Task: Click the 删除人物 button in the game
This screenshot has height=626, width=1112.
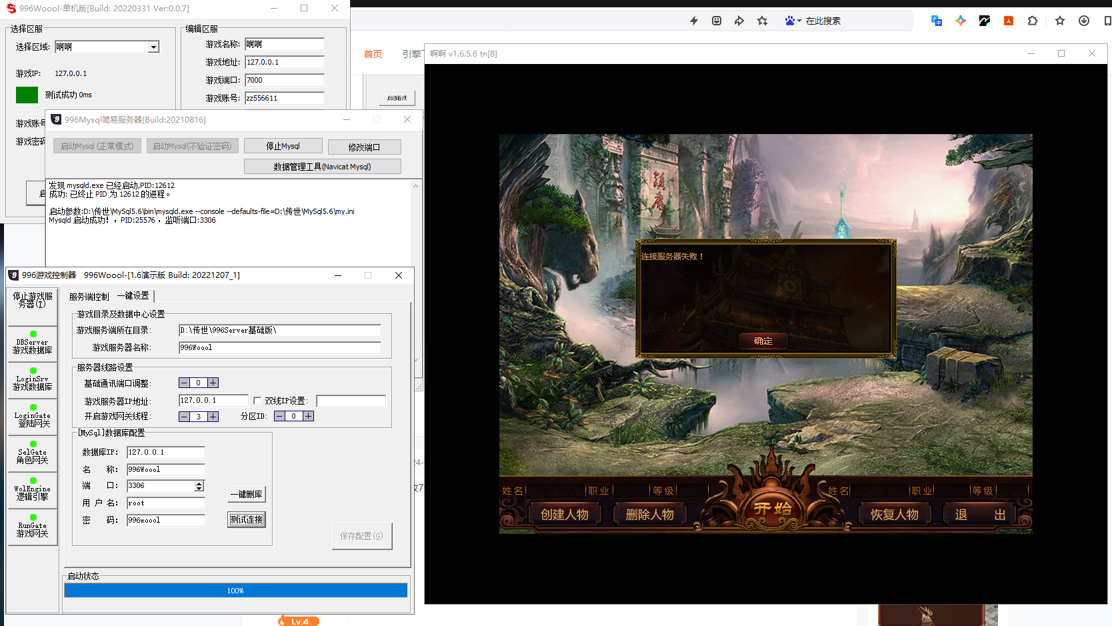Action: coord(650,515)
